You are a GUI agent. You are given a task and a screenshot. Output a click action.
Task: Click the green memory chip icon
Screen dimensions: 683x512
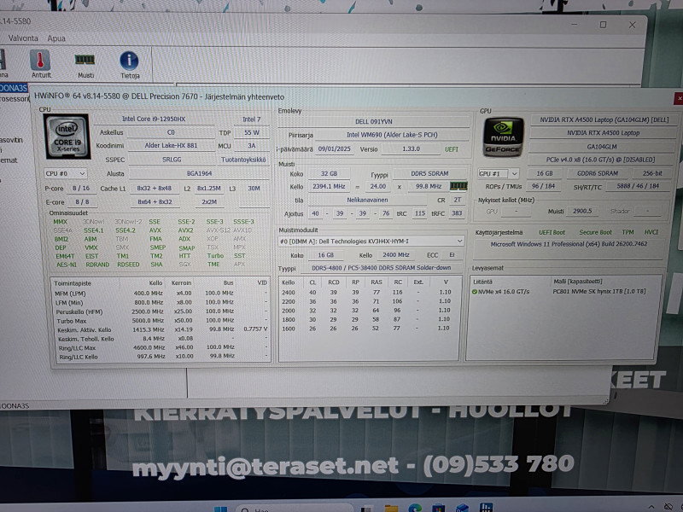85,59
